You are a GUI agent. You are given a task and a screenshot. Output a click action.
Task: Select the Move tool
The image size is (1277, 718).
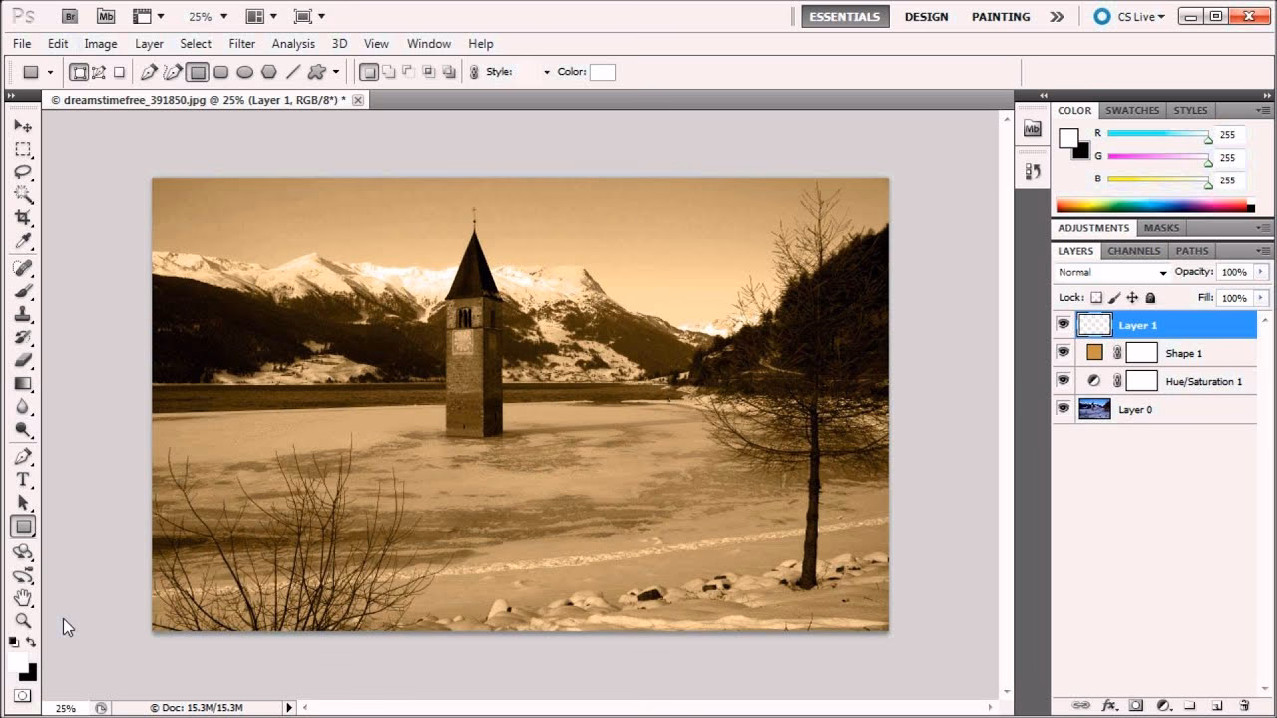[22, 126]
